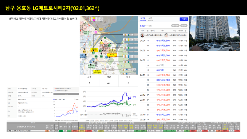
Task: Open the female realtor's profile photo
Action: (166, 35)
